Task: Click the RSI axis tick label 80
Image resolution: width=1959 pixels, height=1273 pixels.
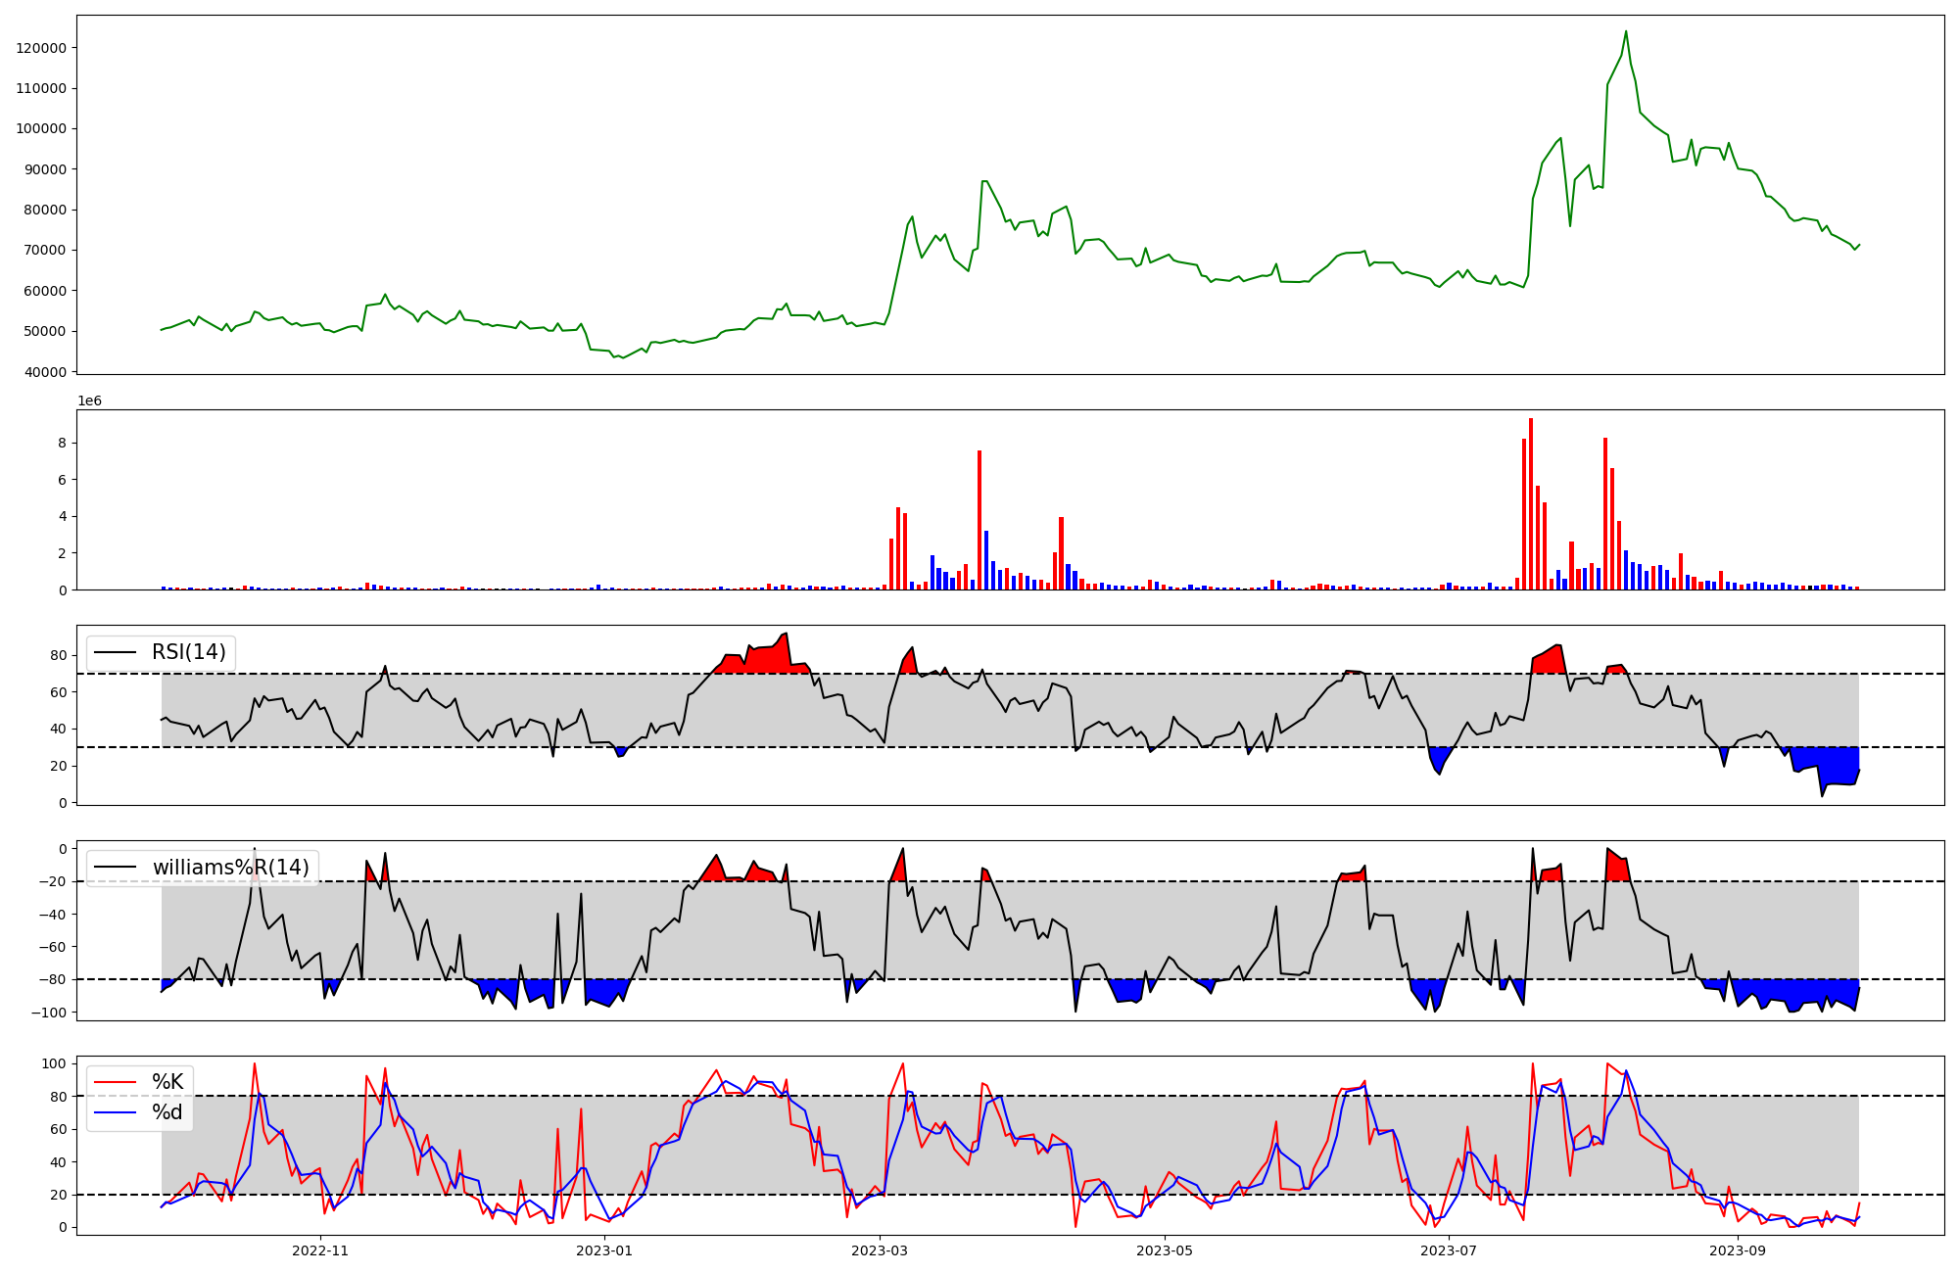Action: coord(60,655)
